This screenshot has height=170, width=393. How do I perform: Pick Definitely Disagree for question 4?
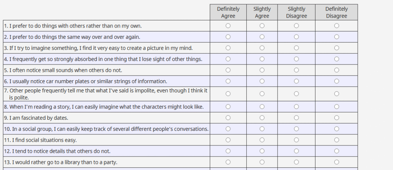pyautogui.click(x=337, y=59)
